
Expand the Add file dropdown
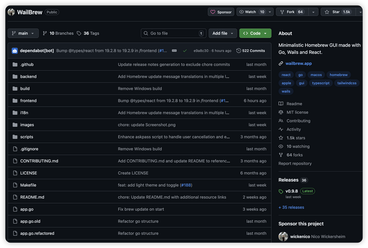222,33
